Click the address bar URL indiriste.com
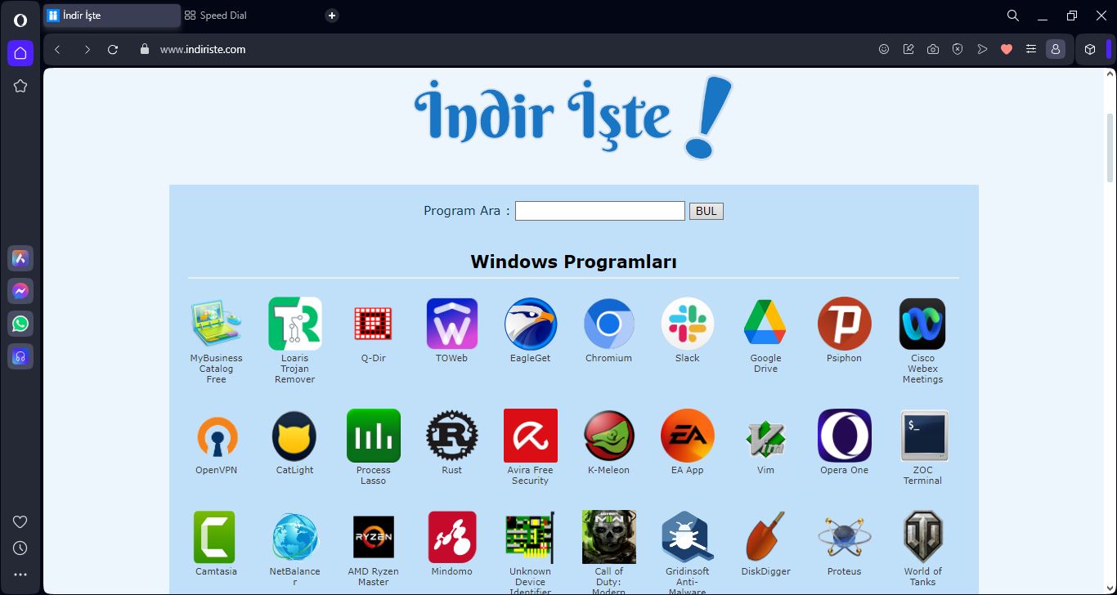Screen dimensions: 1117x595 click(203, 49)
